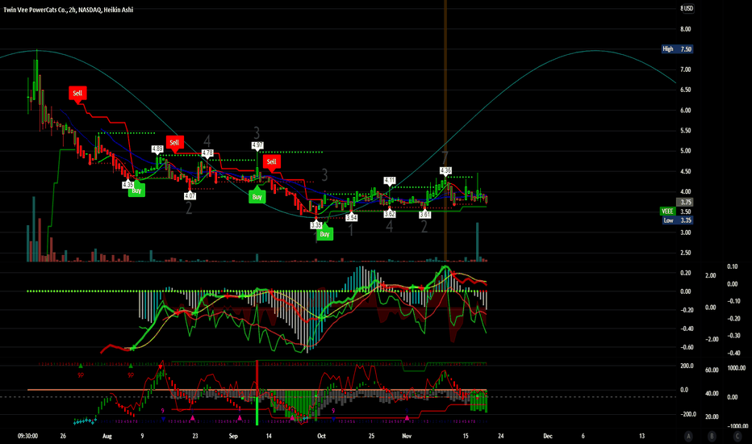Viewport: 752px width, 444px height.
Task: Click the 6.00 price axis label
Action: 686,111
